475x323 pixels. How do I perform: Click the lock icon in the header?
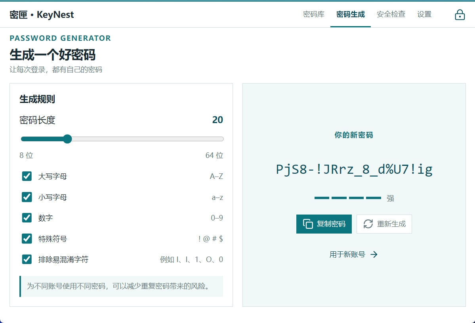(x=460, y=15)
